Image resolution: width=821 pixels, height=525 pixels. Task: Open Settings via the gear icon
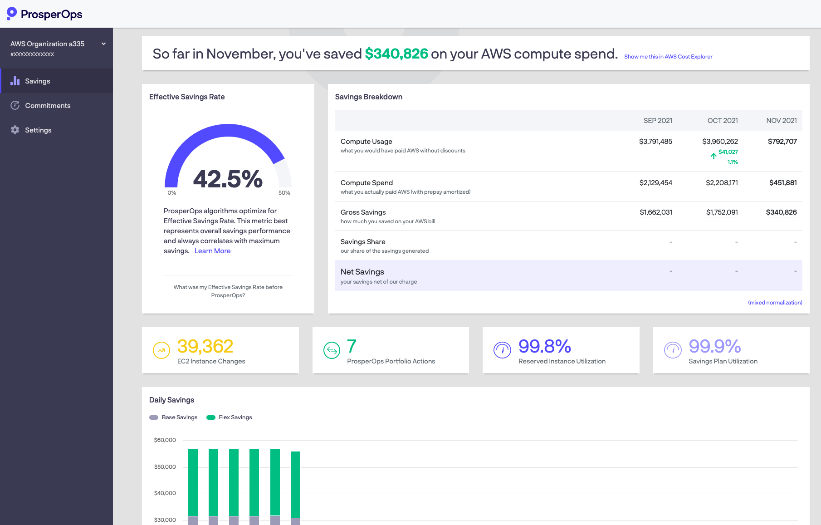(15, 130)
